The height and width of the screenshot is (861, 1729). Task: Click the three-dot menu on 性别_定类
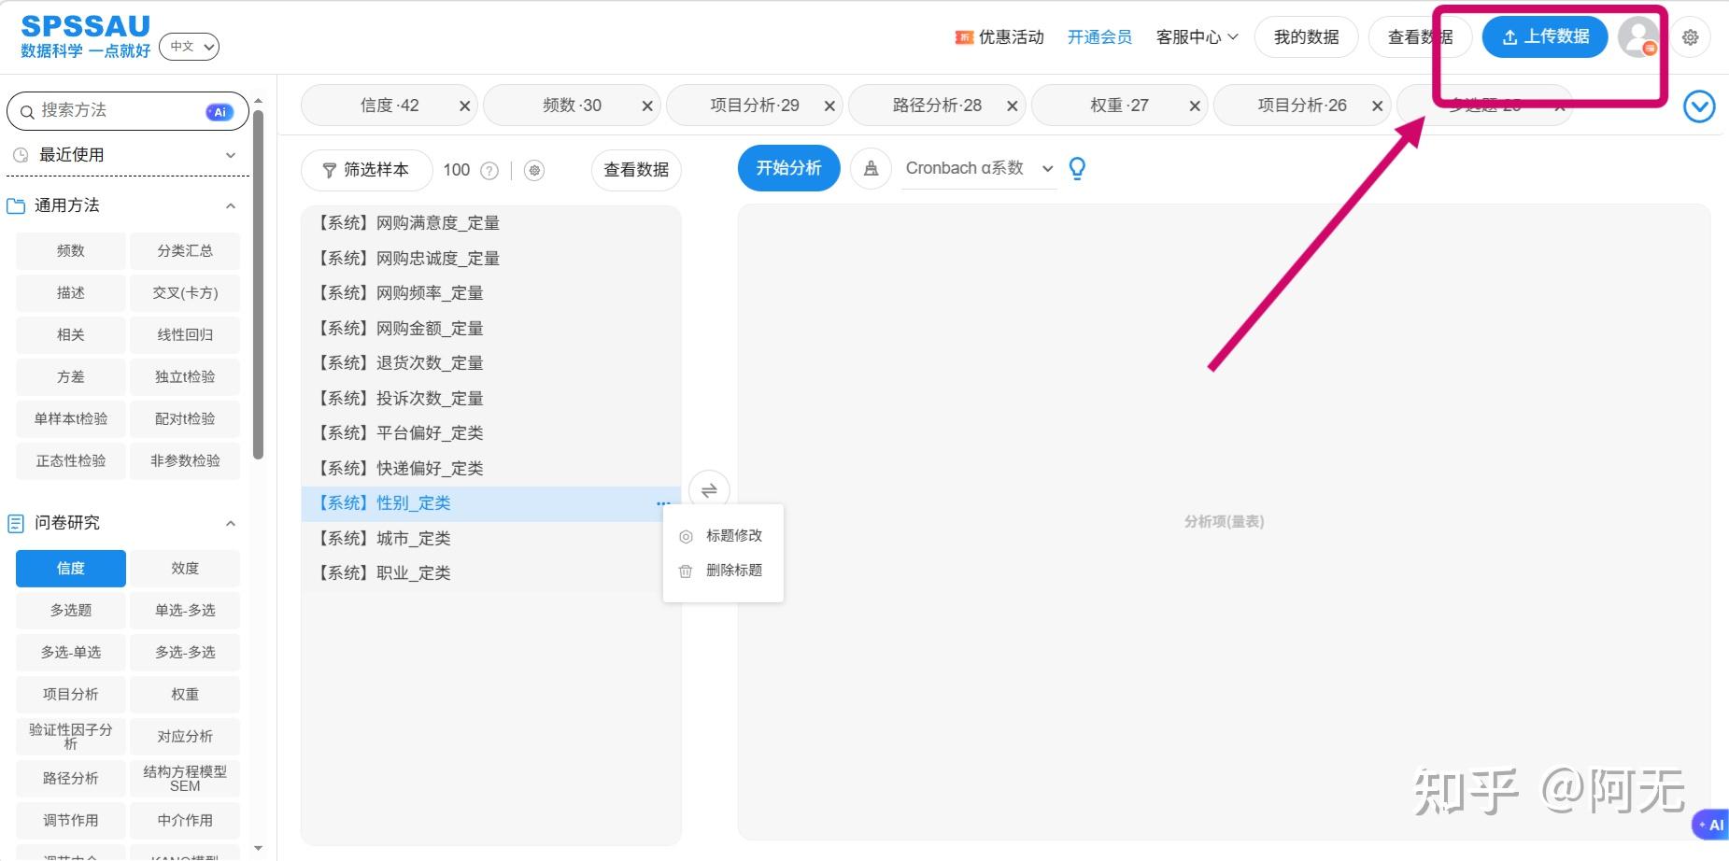coord(663,503)
